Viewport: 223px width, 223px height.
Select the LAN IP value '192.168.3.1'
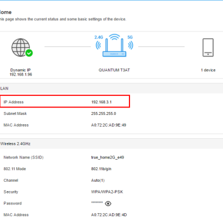102,102
